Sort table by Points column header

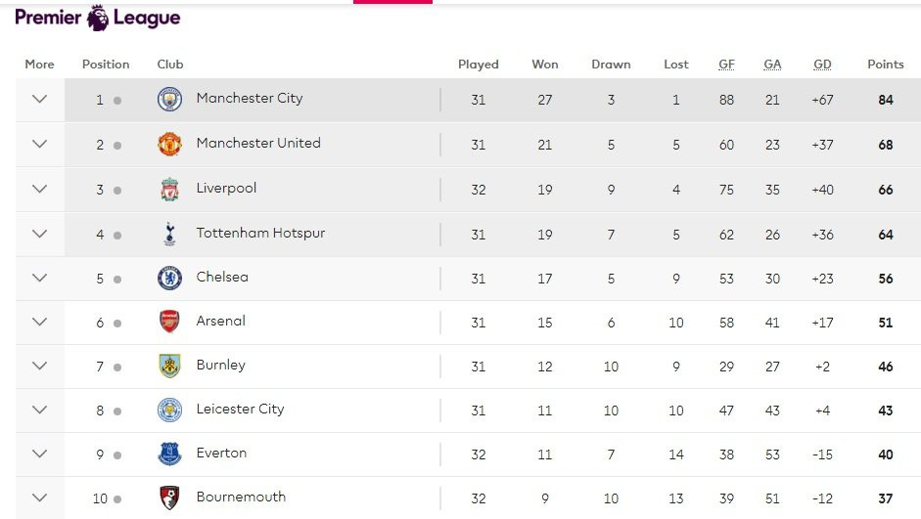(885, 65)
